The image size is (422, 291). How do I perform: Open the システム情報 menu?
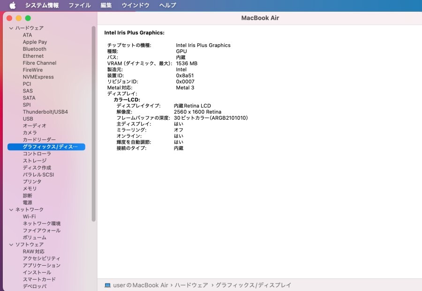[x=42, y=5]
